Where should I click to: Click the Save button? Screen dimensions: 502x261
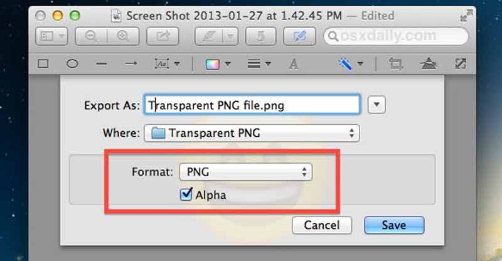pos(394,225)
